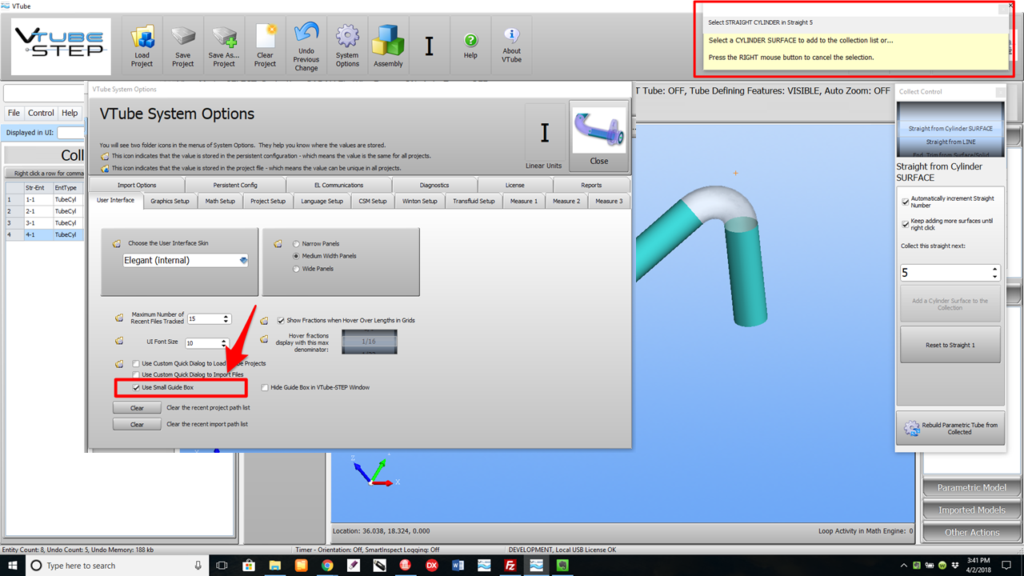The image size is (1024, 576).
Task: Click Save As Project icon
Action: point(224,46)
